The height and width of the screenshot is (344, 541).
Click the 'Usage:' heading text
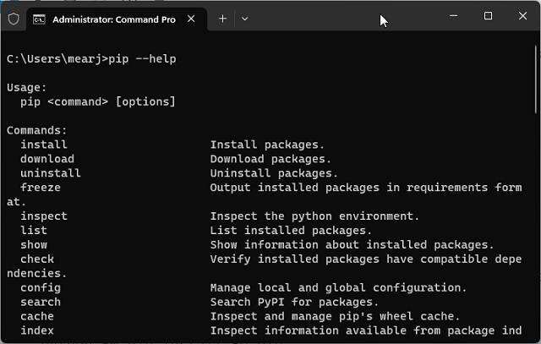[27, 87]
